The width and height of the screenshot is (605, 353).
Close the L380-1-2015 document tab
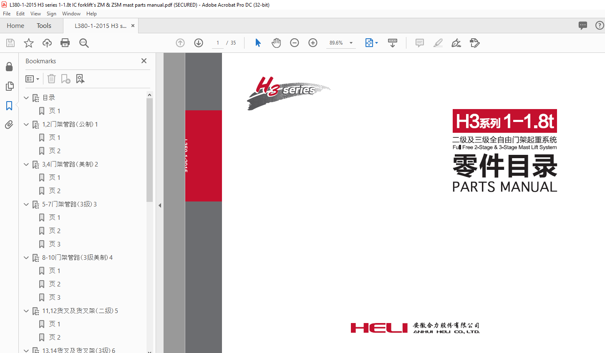pyautogui.click(x=133, y=26)
